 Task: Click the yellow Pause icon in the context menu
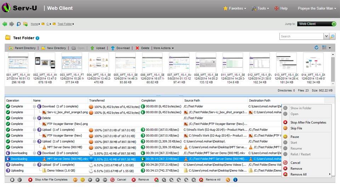pyautogui.click(x=285, y=137)
